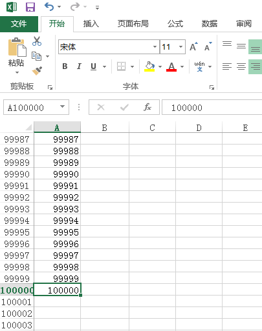Open the Insert Function fx dialog
262x331 pixels.
(147, 107)
